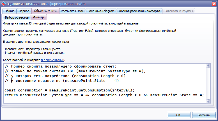This screenshot has width=218, height=121.
Task: Open the Рассылка Telegram tab
Action: [x=101, y=11]
